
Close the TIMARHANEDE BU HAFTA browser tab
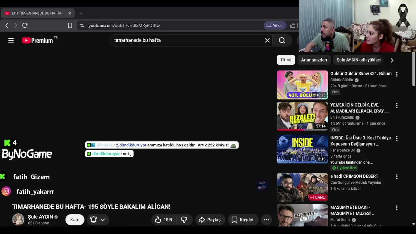[x=70, y=13]
